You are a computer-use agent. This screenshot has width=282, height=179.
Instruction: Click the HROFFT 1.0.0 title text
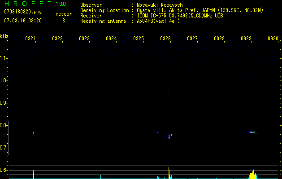[35, 4]
